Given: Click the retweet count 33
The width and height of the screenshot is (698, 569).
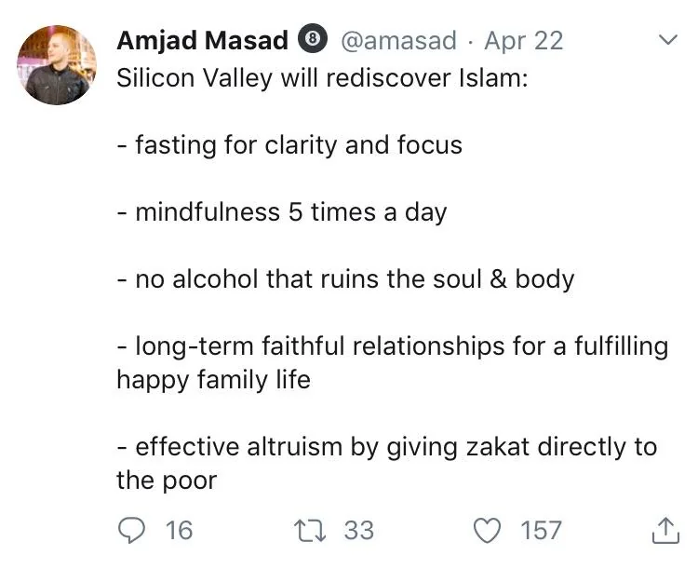Looking at the screenshot, I should point(358,531).
